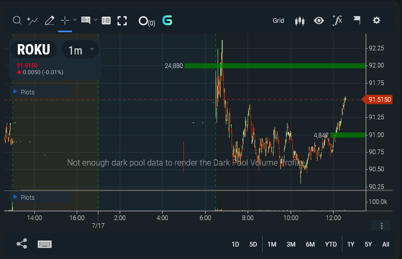Click the 100.0k volume axis label
Image resolution: width=402 pixels, height=259 pixels.
(378, 202)
